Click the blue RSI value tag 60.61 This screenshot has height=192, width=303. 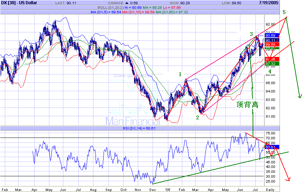272,147
